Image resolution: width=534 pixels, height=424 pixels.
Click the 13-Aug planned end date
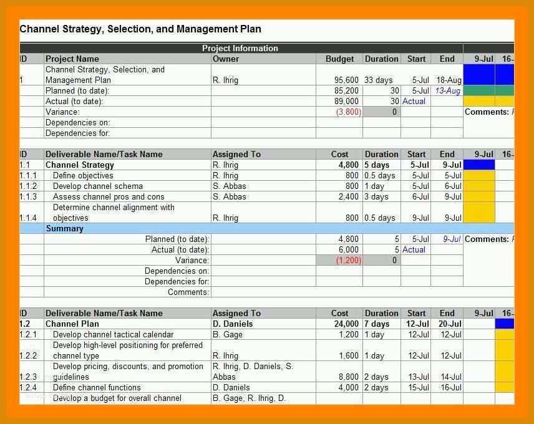click(x=447, y=90)
